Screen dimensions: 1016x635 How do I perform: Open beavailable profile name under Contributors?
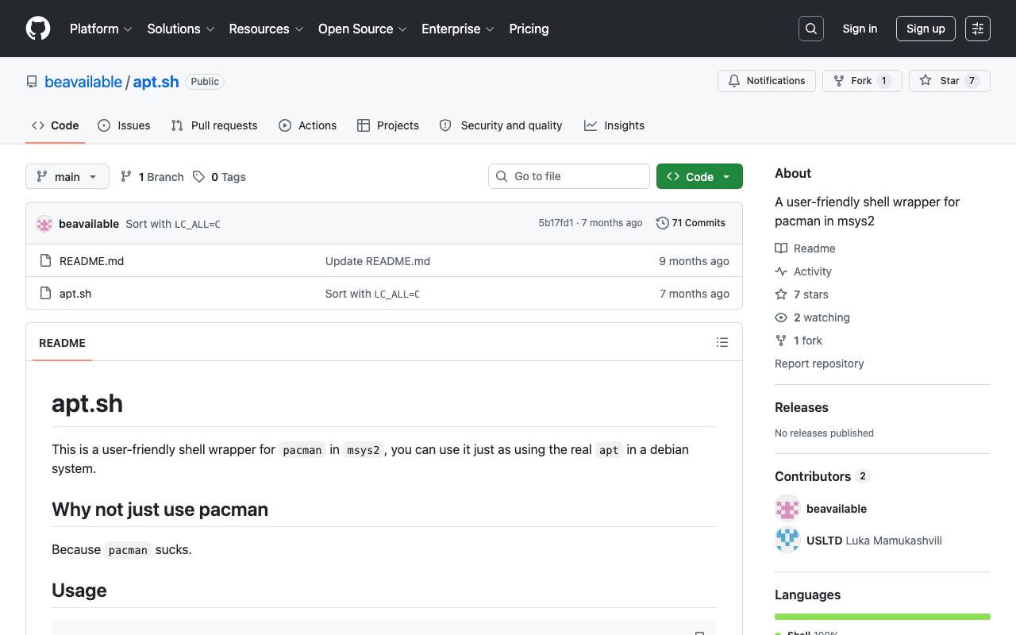[x=837, y=509]
